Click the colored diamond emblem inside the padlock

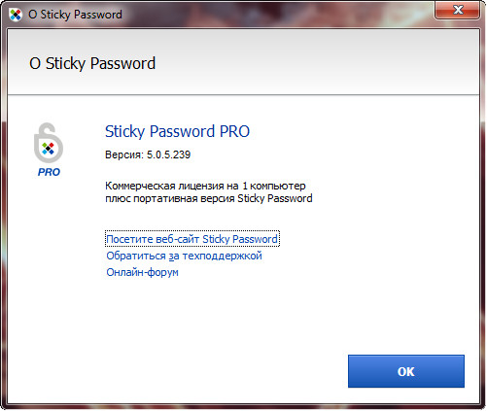[x=48, y=149]
